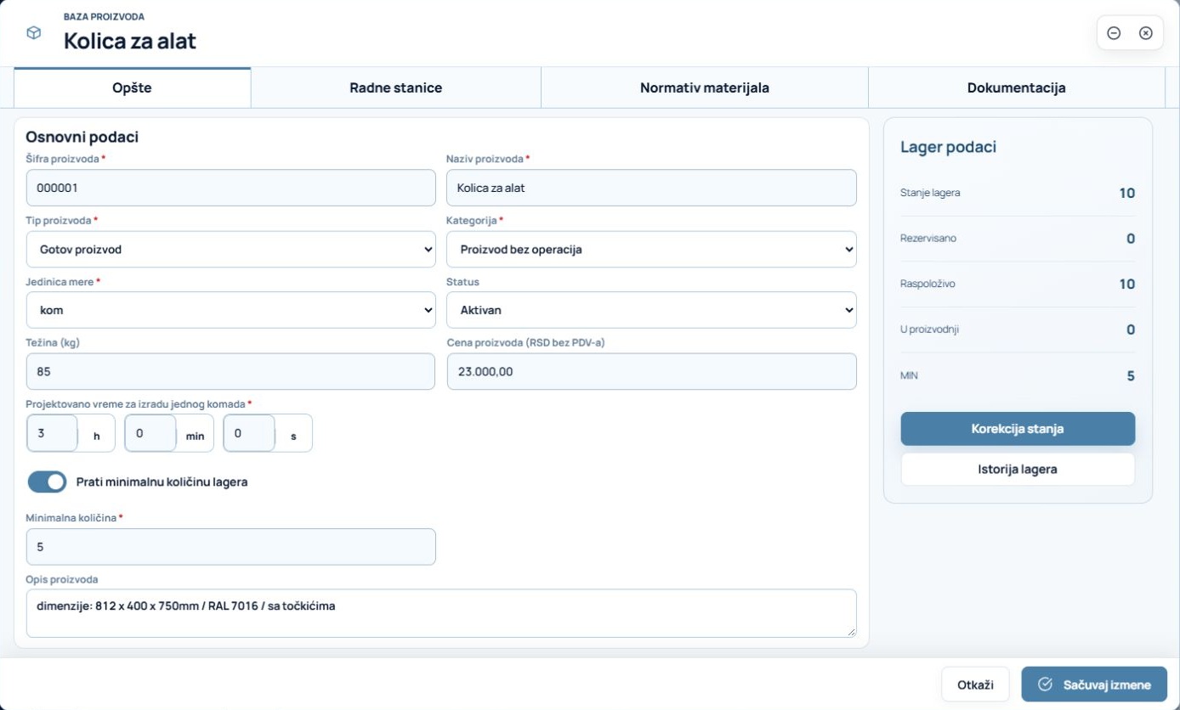1180x710 pixels.
Task: Click the Korekcija stanja button
Action: [1018, 429]
